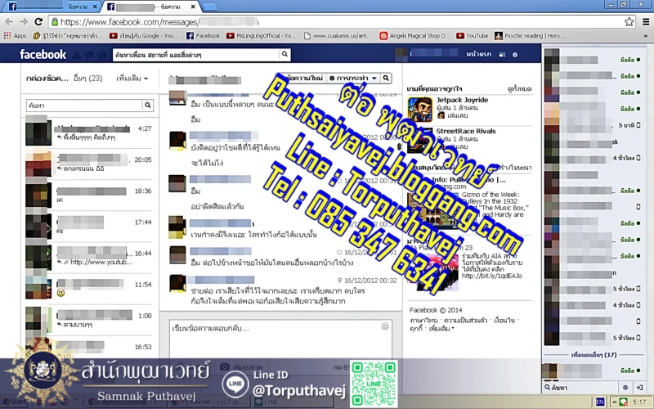
Task: Click the StreetRace Rivals game link
Action: click(x=465, y=131)
